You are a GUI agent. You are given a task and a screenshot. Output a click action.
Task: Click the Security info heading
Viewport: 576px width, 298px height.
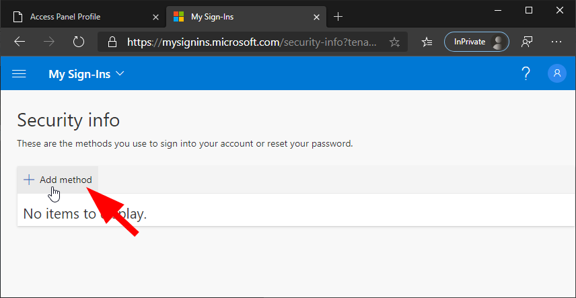(x=68, y=120)
